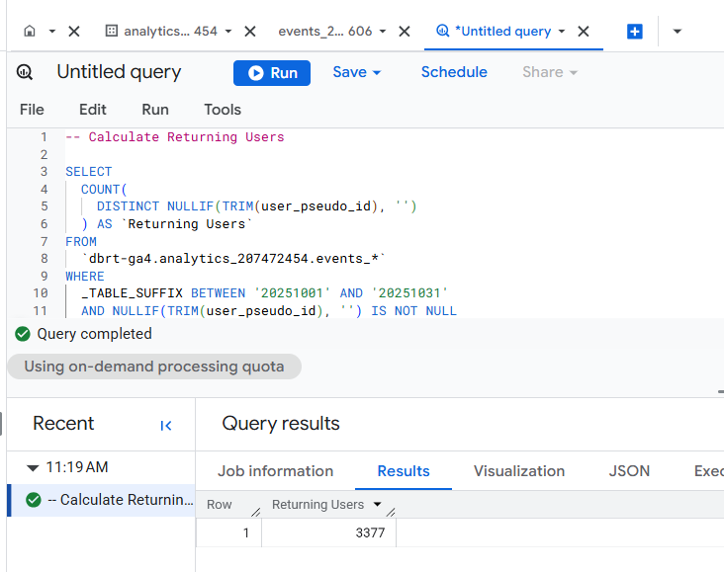This screenshot has width=724, height=572.
Task: Click the result value 3377
Action: 370,532
